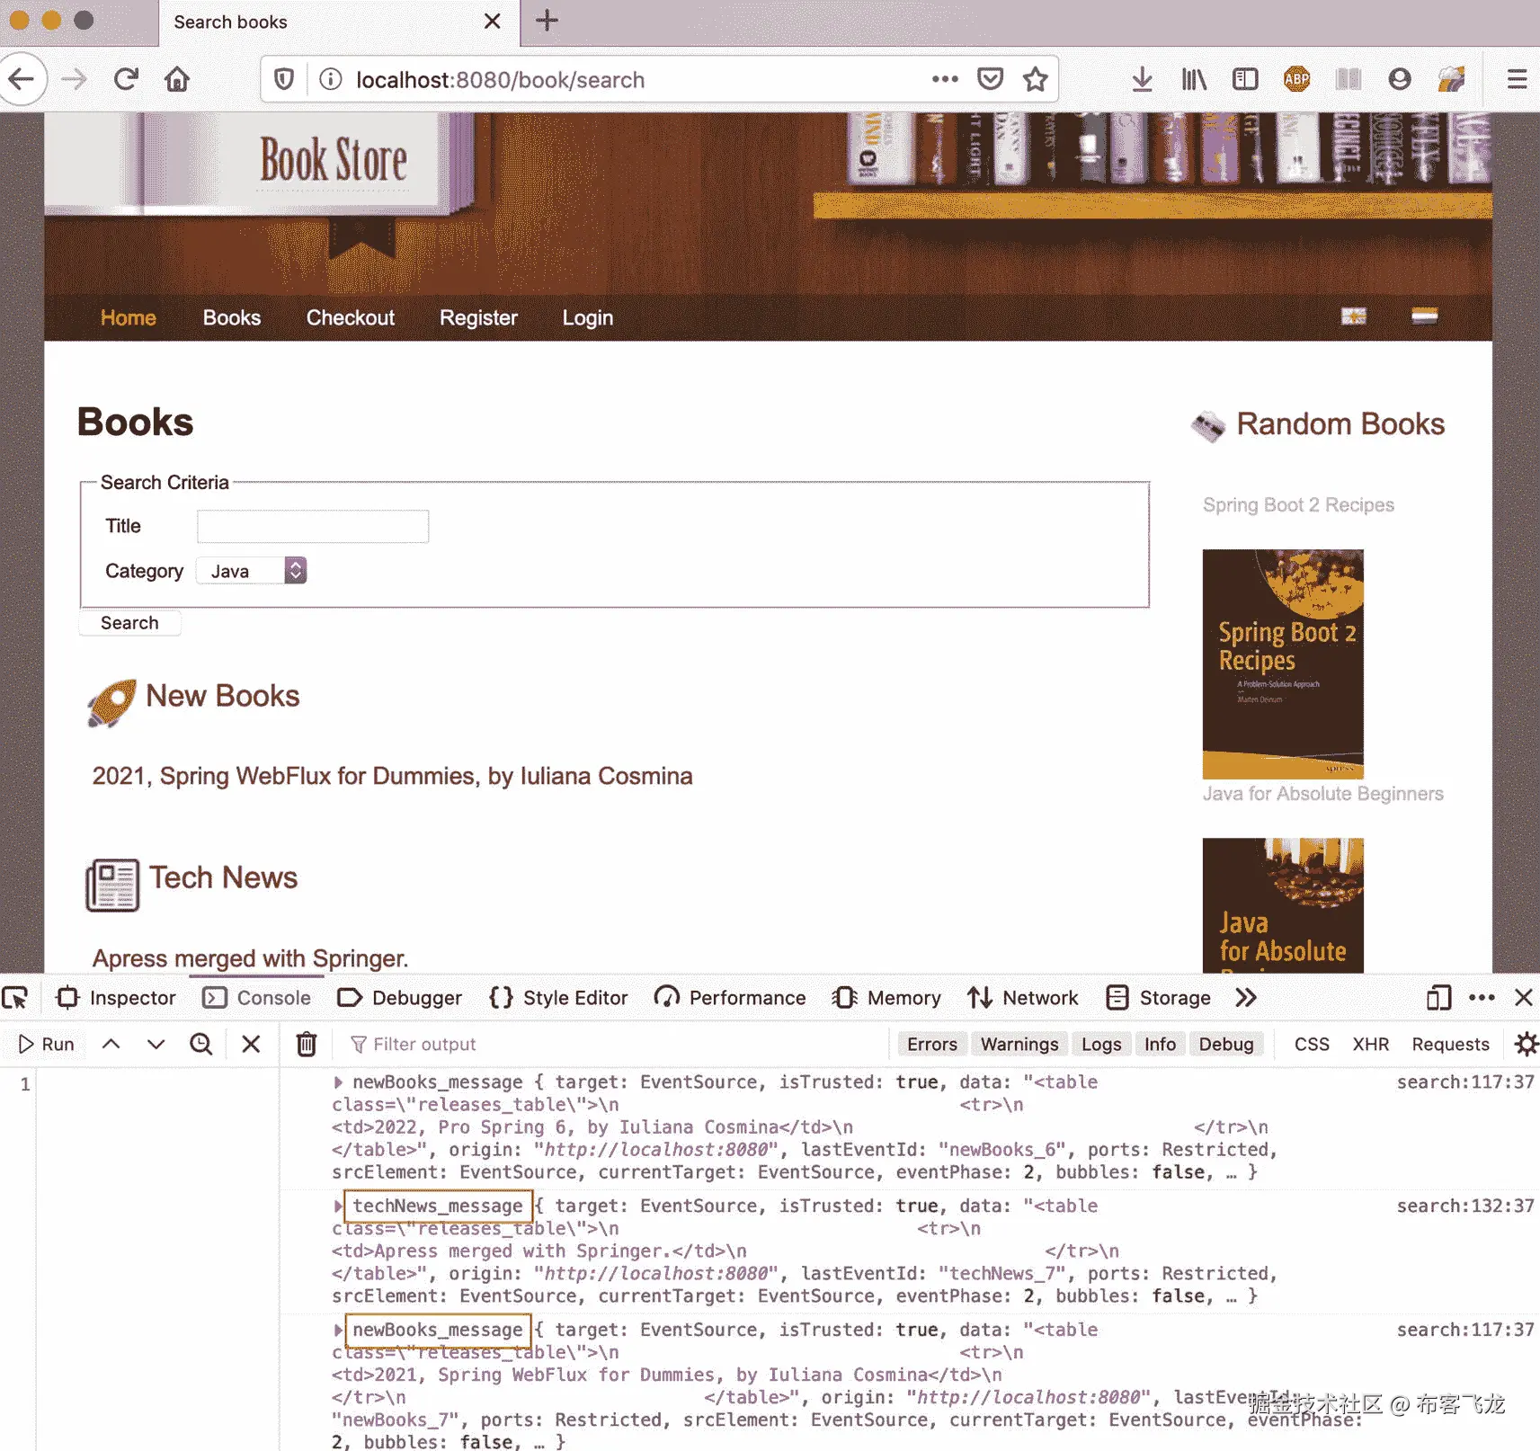Viewport: 1540px width, 1451px height.
Task: Click the Downloads toolbar icon
Action: (1142, 79)
